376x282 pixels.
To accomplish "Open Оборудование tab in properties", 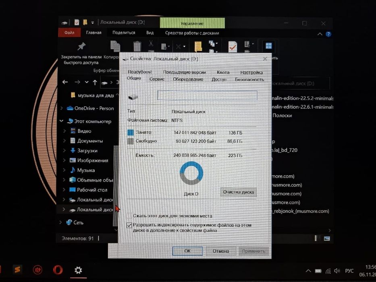I will (188, 79).
